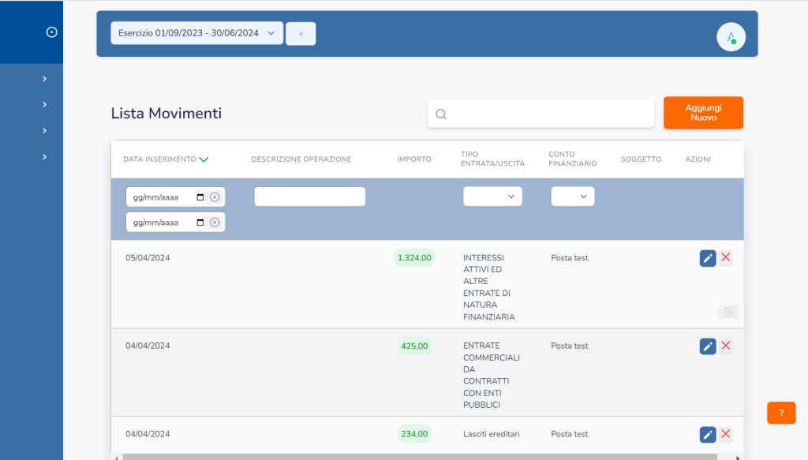The height and width of the screenshot is (460, 808).
Task: Expand the first sidebar menu chevron
Action: (45, 79)
